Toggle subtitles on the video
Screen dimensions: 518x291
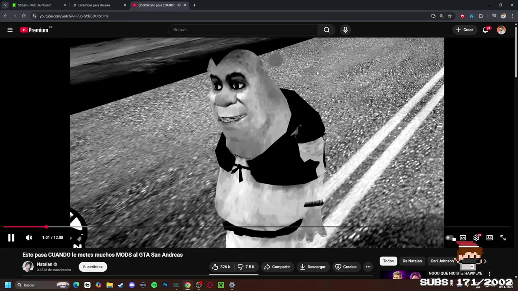click(463, 238)
